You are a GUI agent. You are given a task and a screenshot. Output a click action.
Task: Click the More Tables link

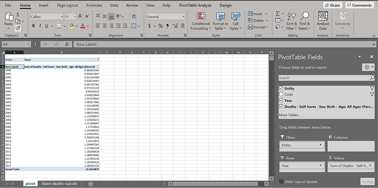click(x=290, y=115)
